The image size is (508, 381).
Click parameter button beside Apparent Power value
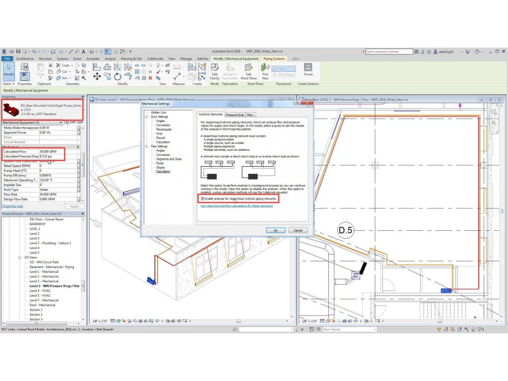point(79,132)
